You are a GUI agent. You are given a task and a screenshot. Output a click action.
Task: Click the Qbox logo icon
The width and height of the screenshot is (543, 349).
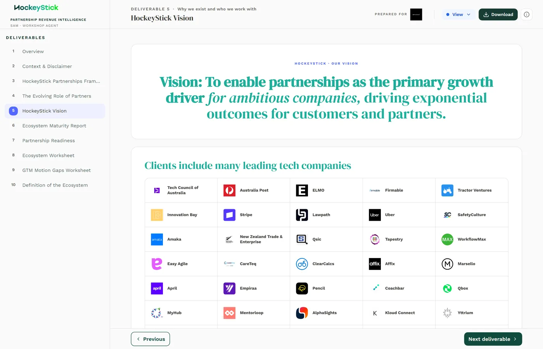click(x=447, y=288)
